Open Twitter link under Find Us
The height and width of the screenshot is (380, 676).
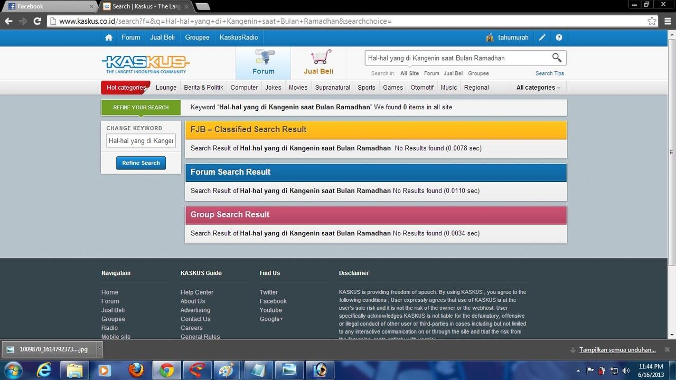click(x=268, y=292)
